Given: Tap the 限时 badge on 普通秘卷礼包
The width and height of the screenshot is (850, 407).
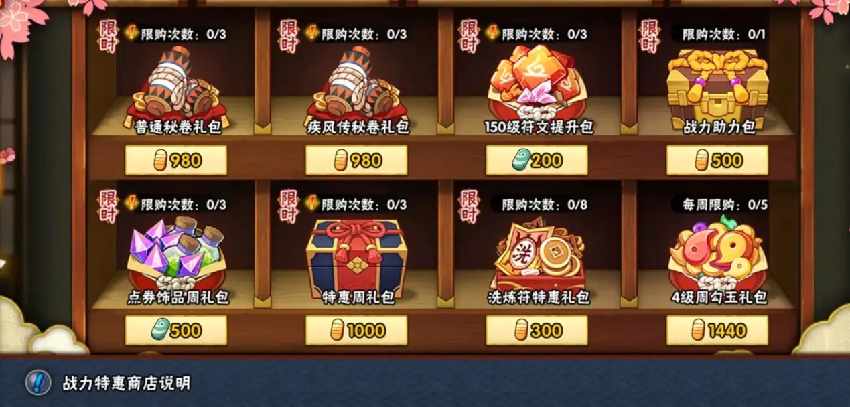Looking at the screenshot, I should [x=109, y=37].
